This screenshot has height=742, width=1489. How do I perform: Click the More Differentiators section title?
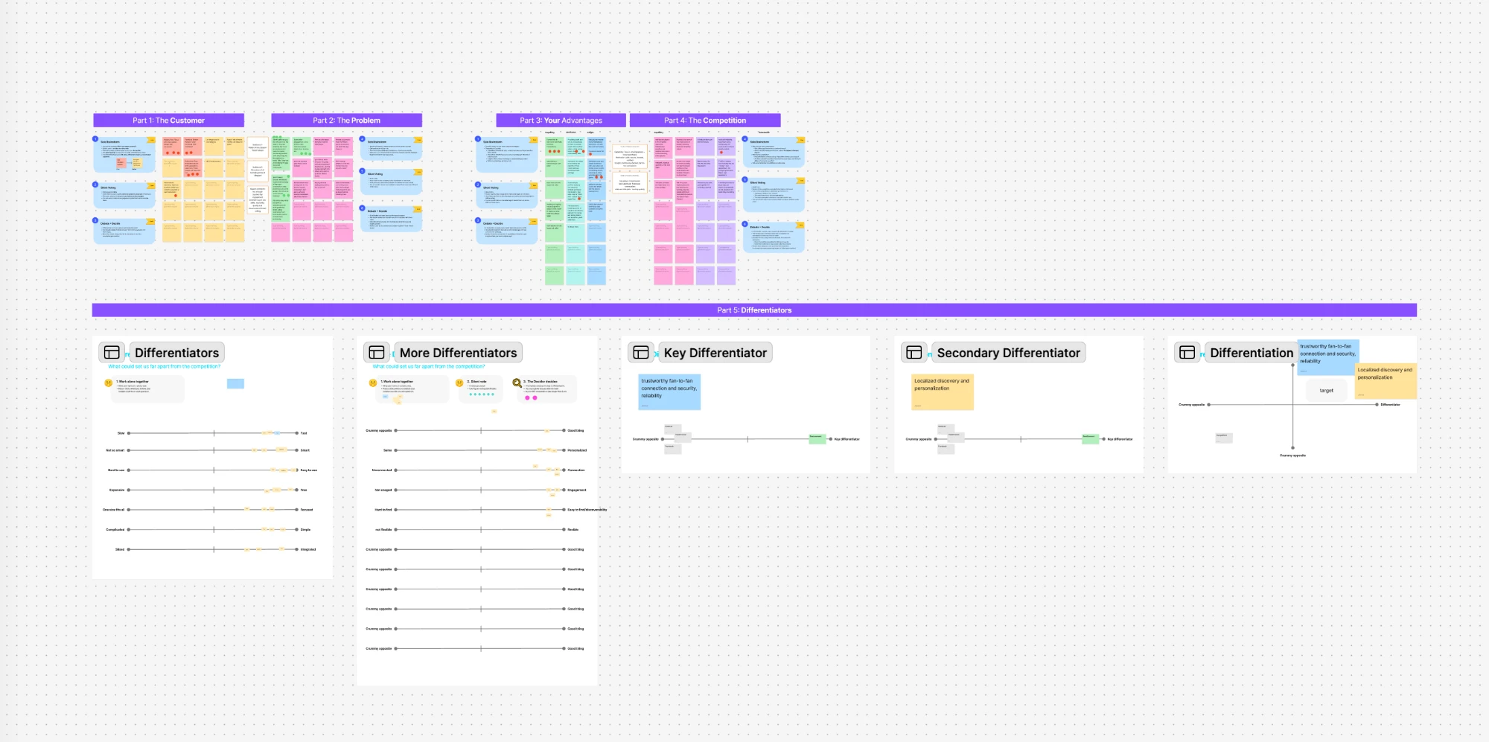458,353
